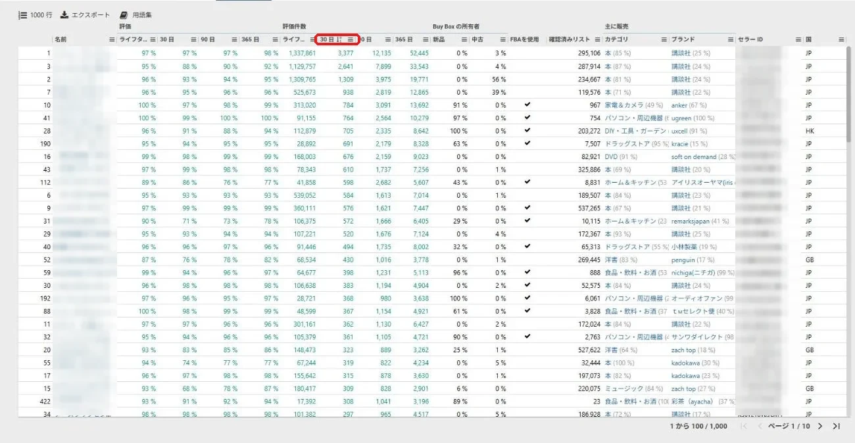Open category link DIY・工具・ガーデン
Image resolution: width=855 pixels, height=443 pixels.
(635, 131)
